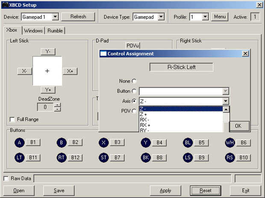The image size is (265, 198).
Task: Open the Profile Menu button
Action: [x=220, y=17]
